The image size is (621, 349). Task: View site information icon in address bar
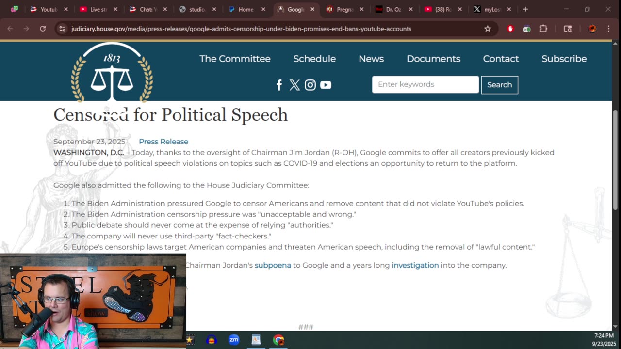point(62,29)
